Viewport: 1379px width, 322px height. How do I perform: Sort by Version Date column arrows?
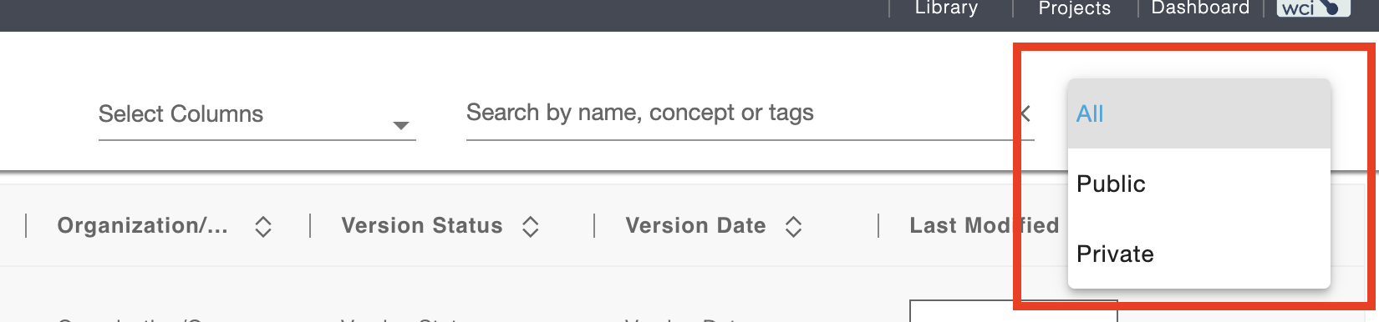[x=794, y=226]
